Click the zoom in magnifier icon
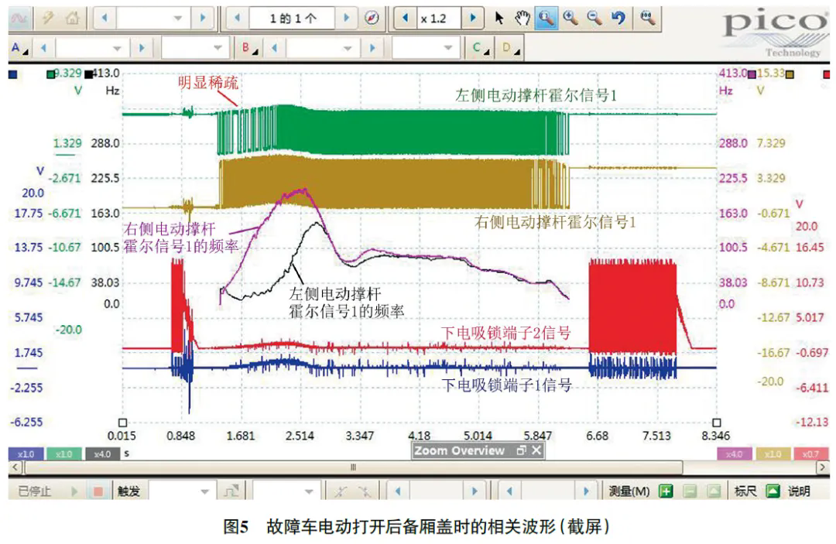Image resolution: width=836 pixels, height=544 pixels. pos(570,19)
